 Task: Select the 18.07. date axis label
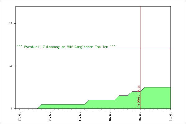(x=110, y=117)
